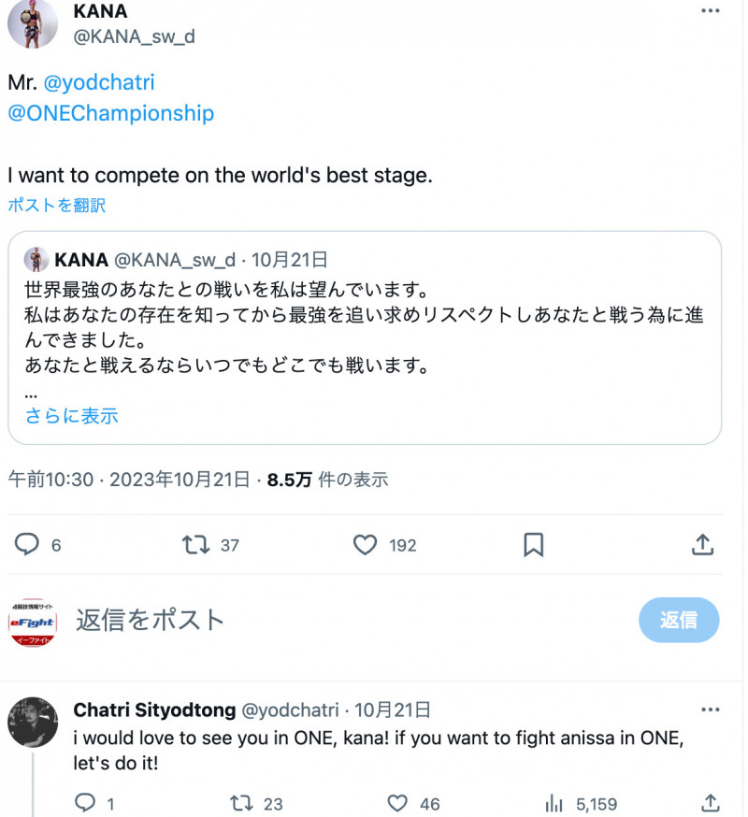Share KANA's main post
Screen dimensions: 748x817
(703, 544)
